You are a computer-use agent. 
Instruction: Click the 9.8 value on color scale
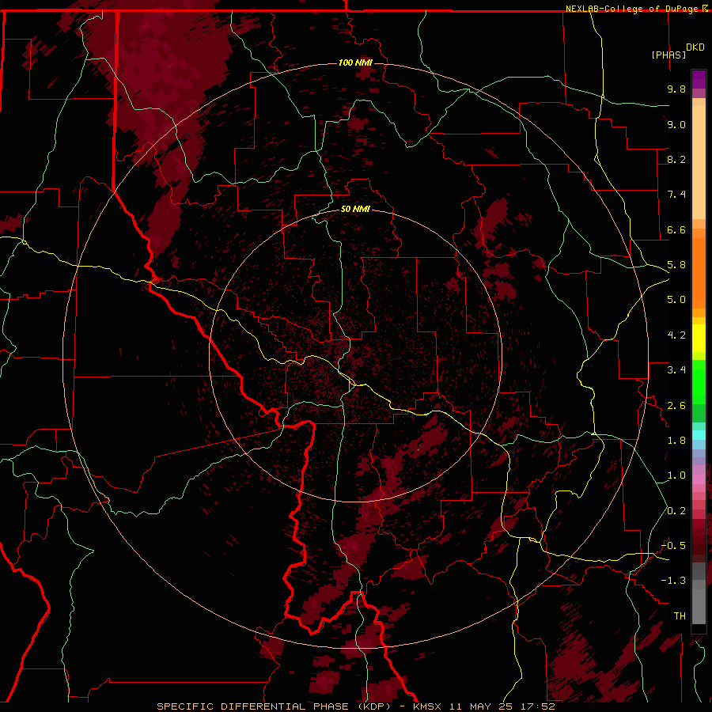click(676, 89)
